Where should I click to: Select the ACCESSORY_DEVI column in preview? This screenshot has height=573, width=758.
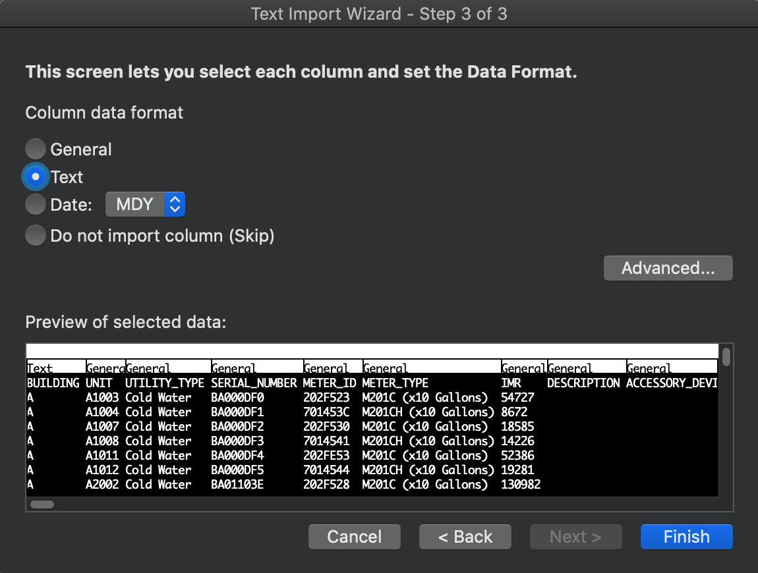tap(672, 383)
